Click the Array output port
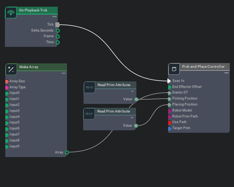This screenshot has height=187, width=234. (x=67, y=152)
